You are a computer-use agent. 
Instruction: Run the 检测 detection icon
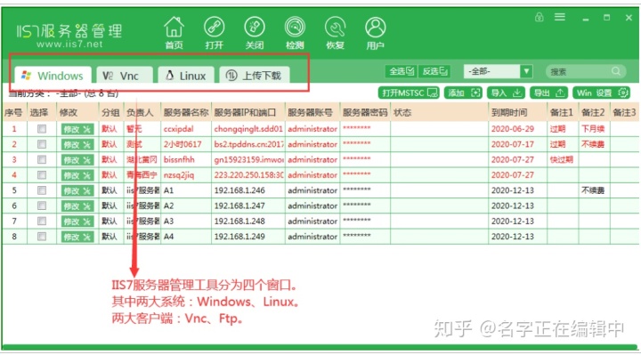point(295,33)
